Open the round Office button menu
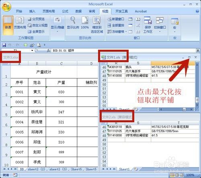Image resolution: width=201 pixels, height=178 pixels. 6,7
